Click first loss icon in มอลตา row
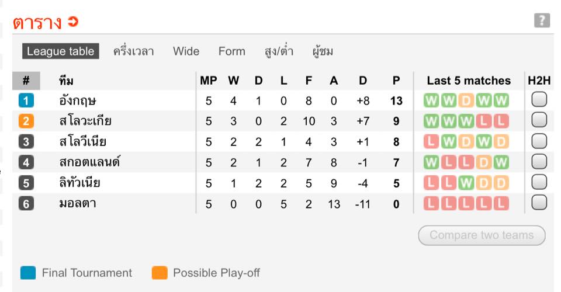Viewport: 561px width, 292px height. tap(431, 204)
